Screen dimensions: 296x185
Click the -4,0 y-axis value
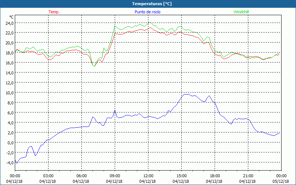[10, 163]
